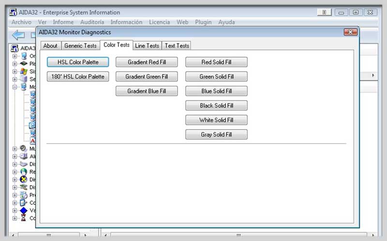Open the Web menu
This screenshot has width=387, height=241.
click(x=182, y=22)
